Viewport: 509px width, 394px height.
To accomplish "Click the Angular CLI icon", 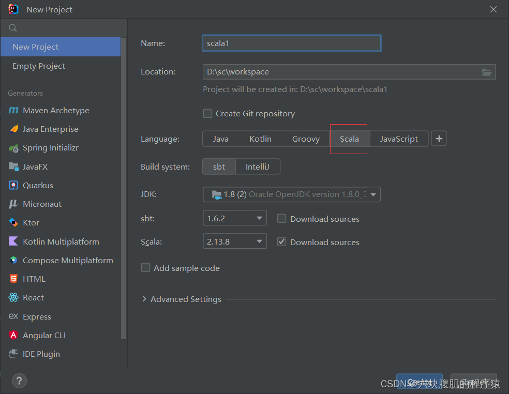I will click(x=13, y=335).
